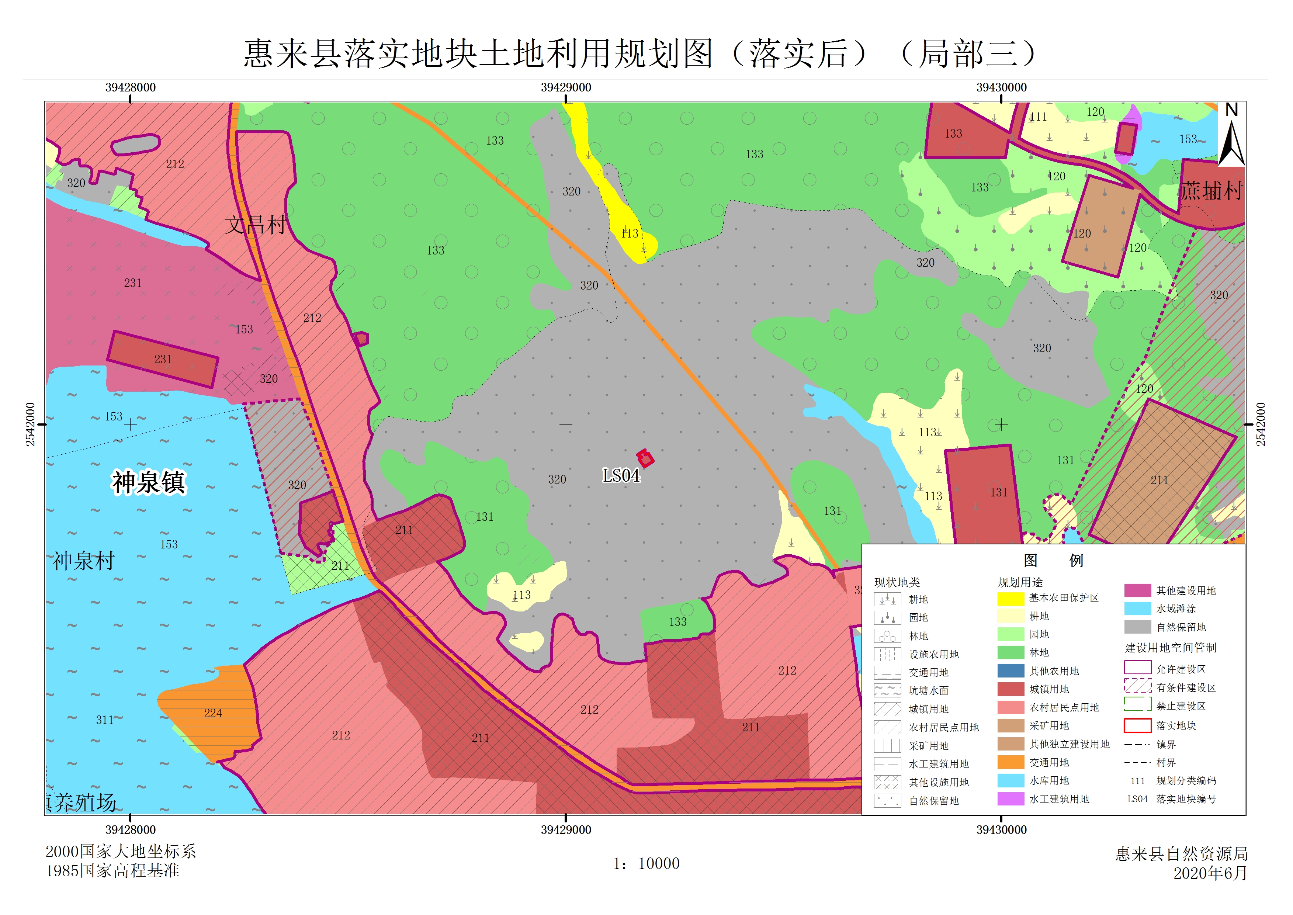This screenshot has height=915, width=1293.
Task: Click the 农村居民点用地 pink swatch under 规划用途
Action: click(1011, 708)
